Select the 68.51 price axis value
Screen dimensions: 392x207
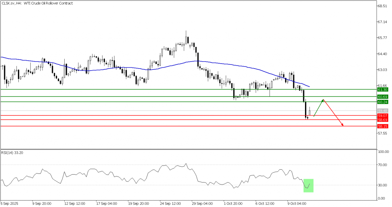[x=383, y=6]
